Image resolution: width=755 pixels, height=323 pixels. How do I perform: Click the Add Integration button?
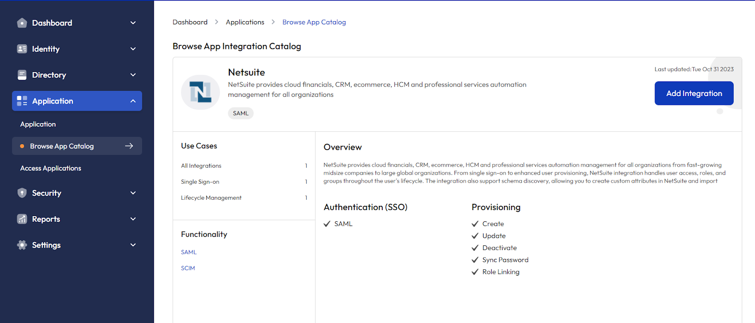[694, 93]
